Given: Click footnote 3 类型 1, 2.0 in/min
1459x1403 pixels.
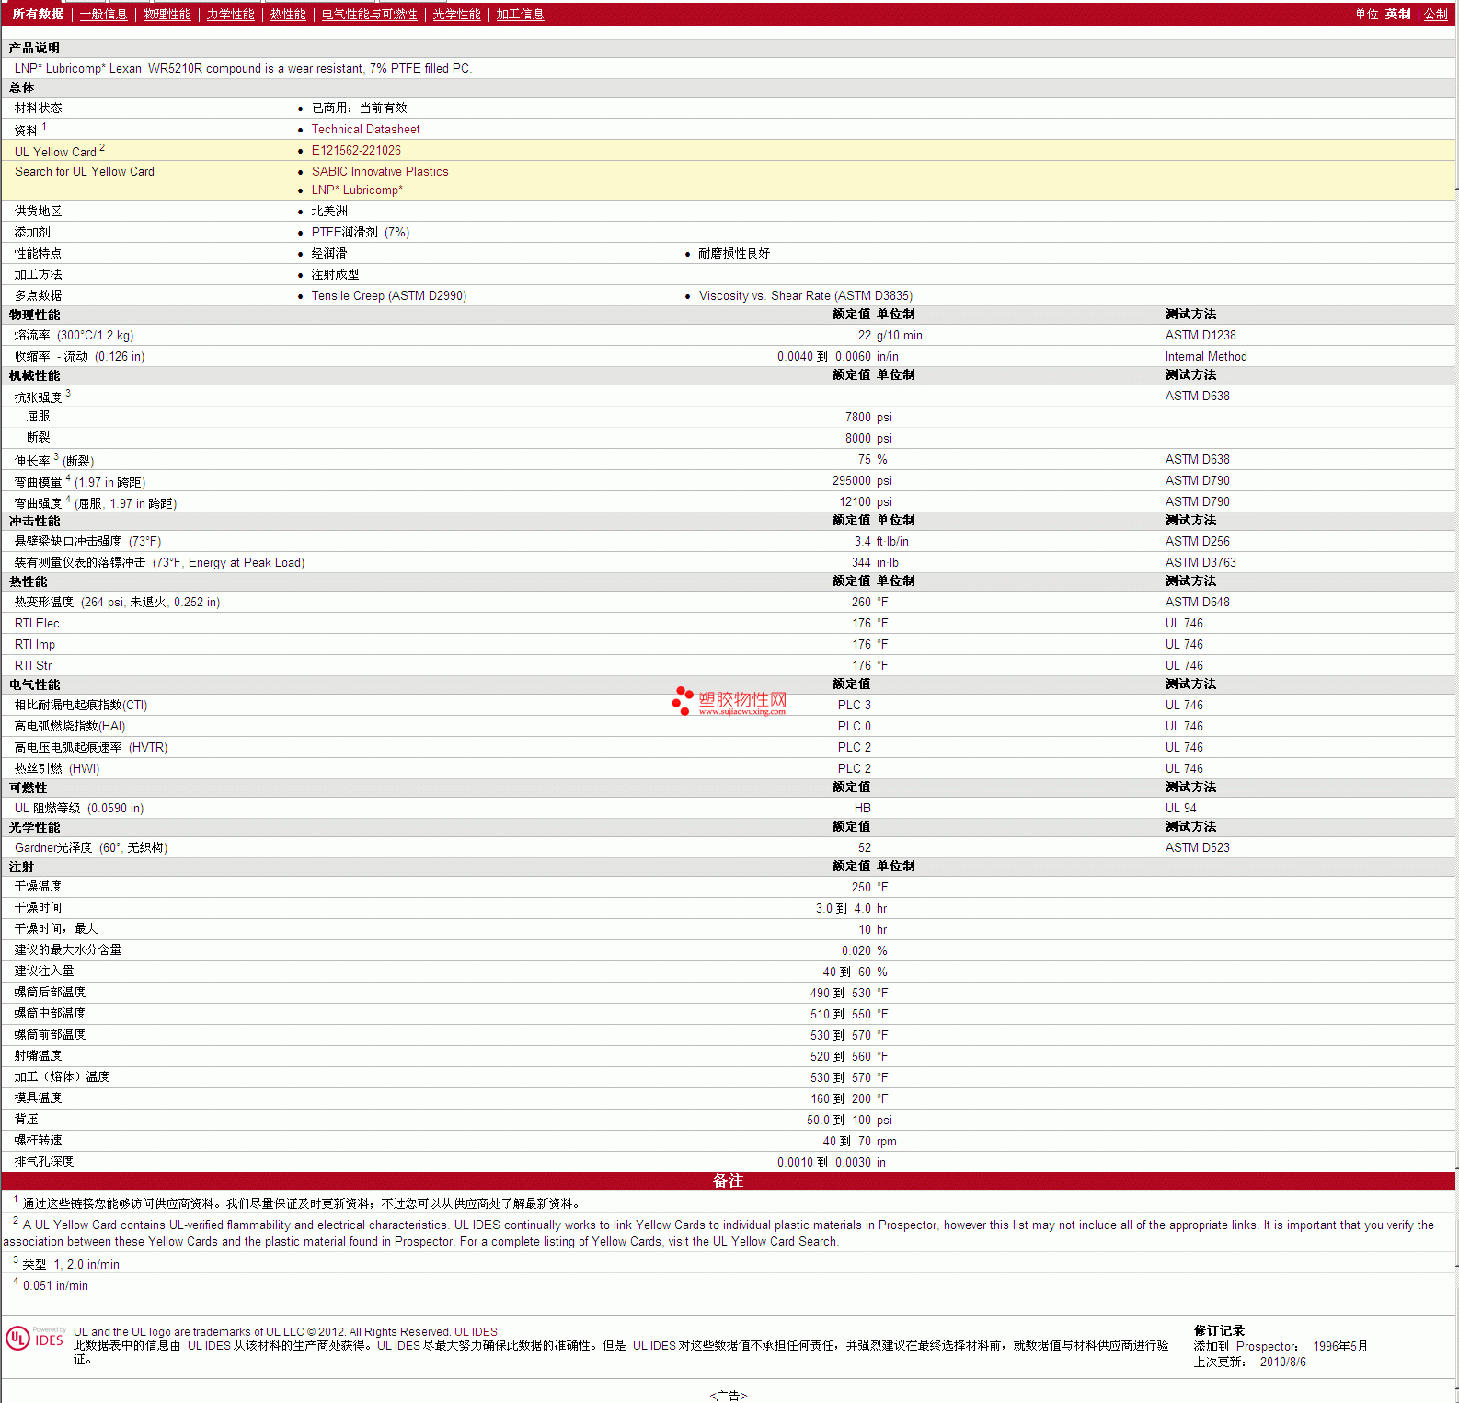Looking at the screenshot, I should tap(66, 1264).
